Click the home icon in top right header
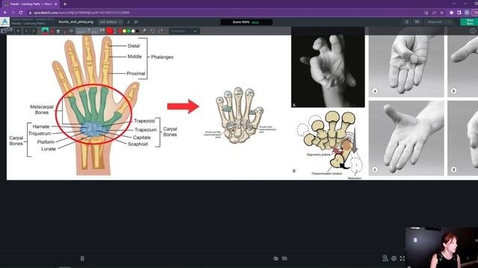Viewport: 478px width, 268px height. tap(406, 22)
